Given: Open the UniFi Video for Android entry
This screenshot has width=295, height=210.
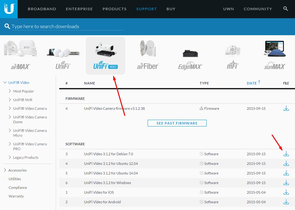Looking at the screenshot, I should (102, 202).
